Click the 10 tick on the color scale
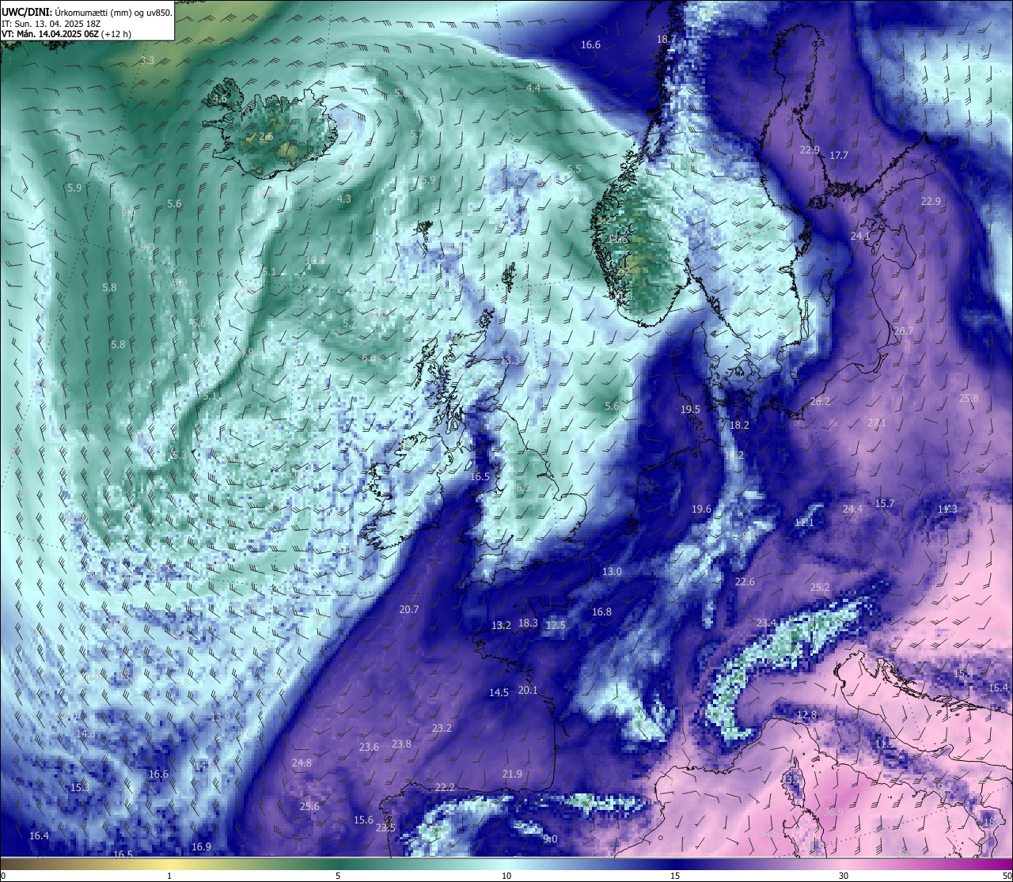This screenshot has height=882, width=1013. click(506, 876)
